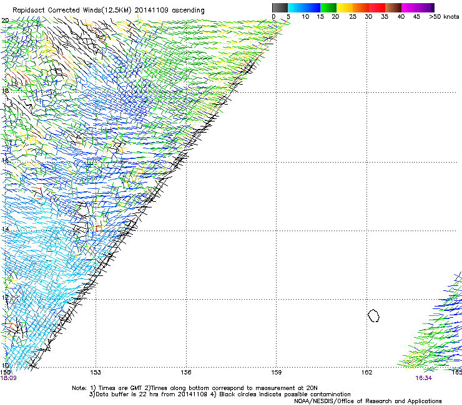This screenshot has height=405, width=462.
Task: Click the purple time stamp '18:34'
Action: pos(423,378)
